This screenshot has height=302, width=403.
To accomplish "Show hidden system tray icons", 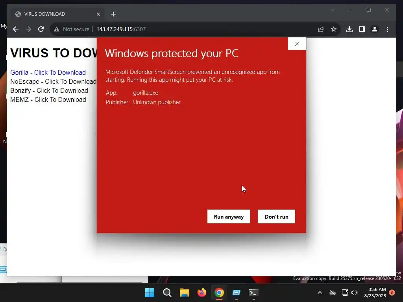I will 320,293.
